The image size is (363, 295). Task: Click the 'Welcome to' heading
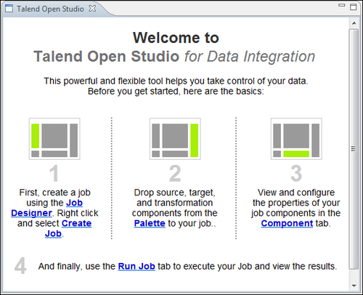pos(176,38)
